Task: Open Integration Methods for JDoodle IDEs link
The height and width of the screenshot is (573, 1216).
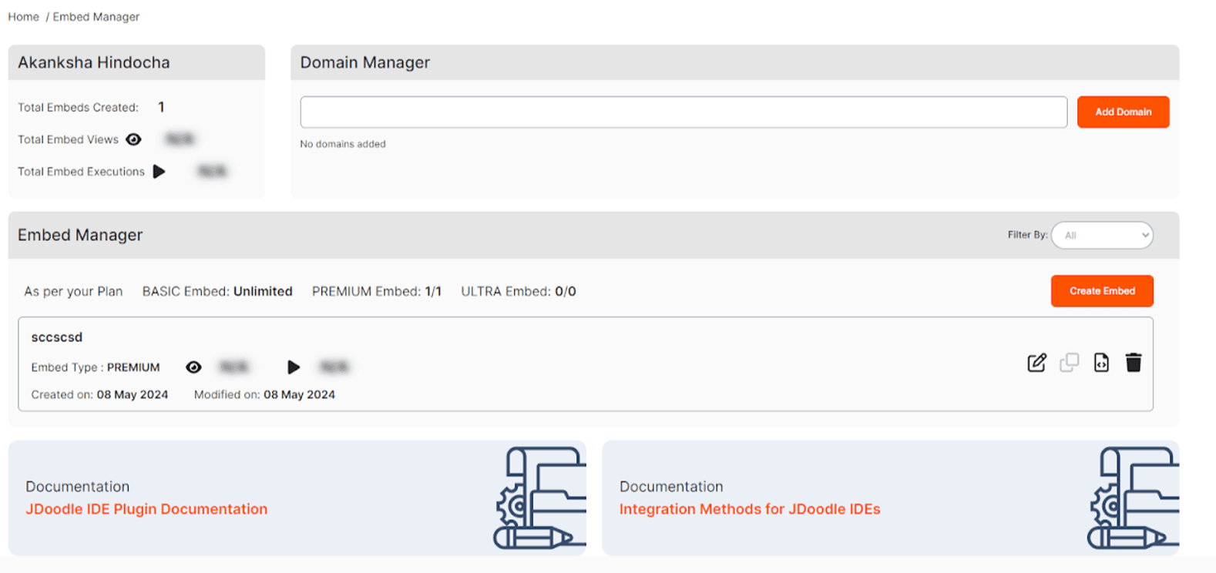Action: pyautogui.click(x=749, y=509)
